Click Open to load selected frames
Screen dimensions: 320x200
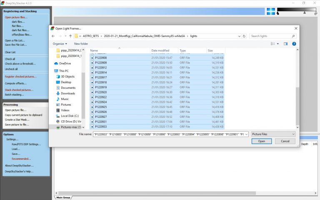pyautogui.click(x=261, y=141)
